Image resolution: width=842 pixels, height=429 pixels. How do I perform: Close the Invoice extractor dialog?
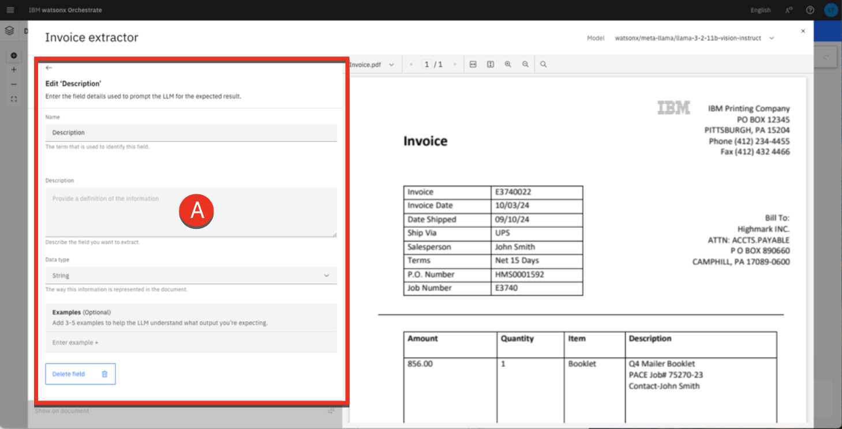[803, 31]
